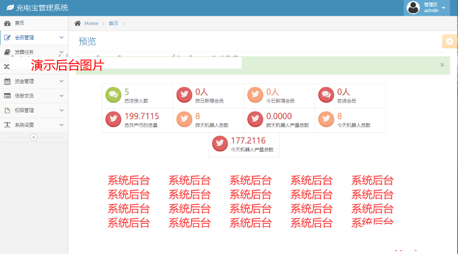Image resolution: width=458 pixels, height=254 pixels.
Task: Expand the 会员管理 menu chevron
Action: [62, 38]
